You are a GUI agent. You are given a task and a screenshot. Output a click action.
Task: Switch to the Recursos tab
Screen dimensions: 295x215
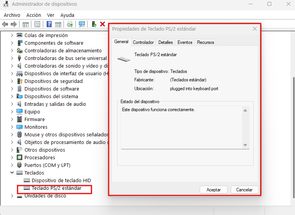point(205,42)
